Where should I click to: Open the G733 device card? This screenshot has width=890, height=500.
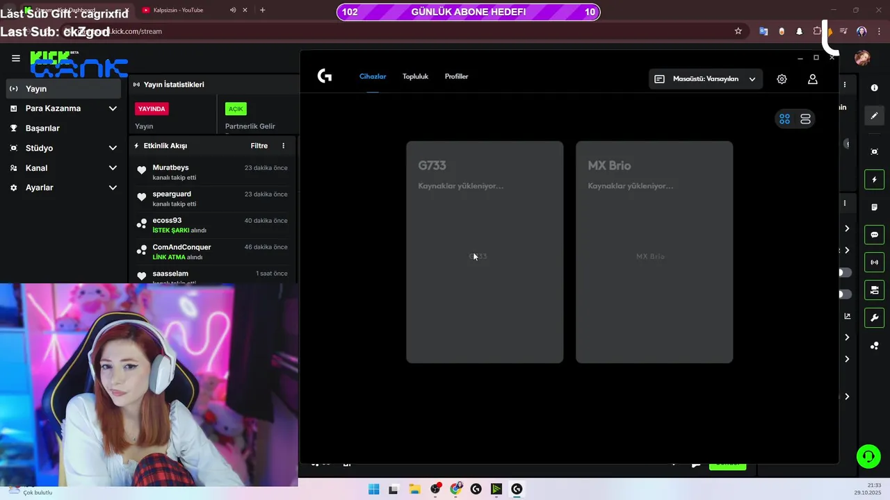coord(485,252)
